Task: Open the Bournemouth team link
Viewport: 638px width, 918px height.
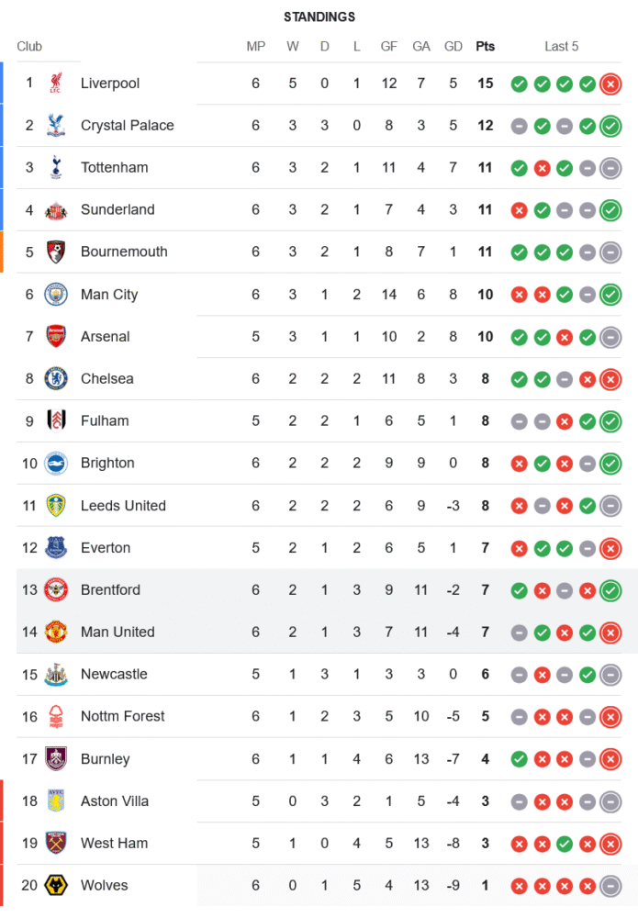Action: coord(124,252)
